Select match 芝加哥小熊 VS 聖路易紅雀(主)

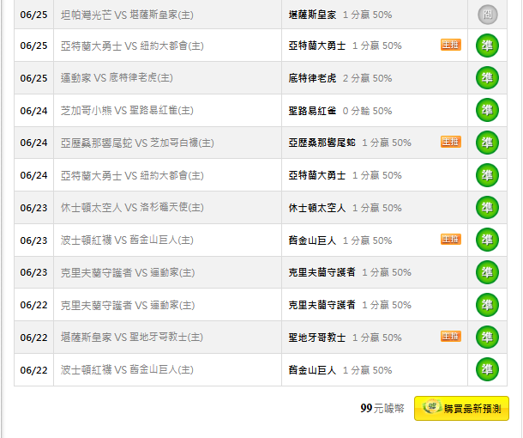click(x=127, y=110)
